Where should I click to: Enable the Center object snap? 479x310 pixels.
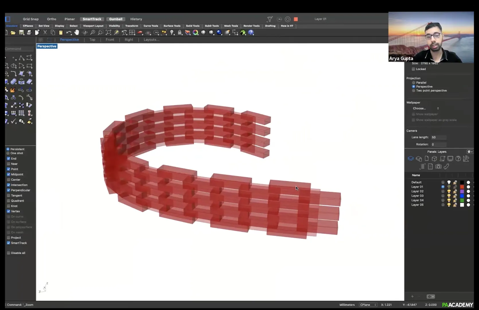pos(9,180)
